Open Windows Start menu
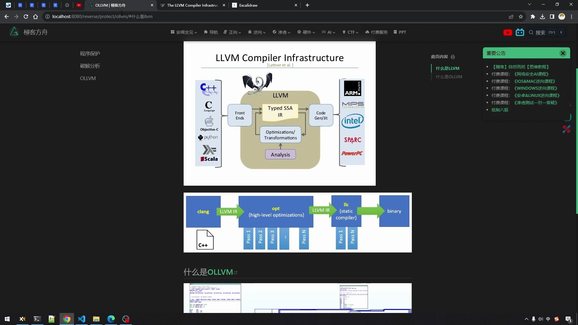The image size is (578, 325). (7, 319)
